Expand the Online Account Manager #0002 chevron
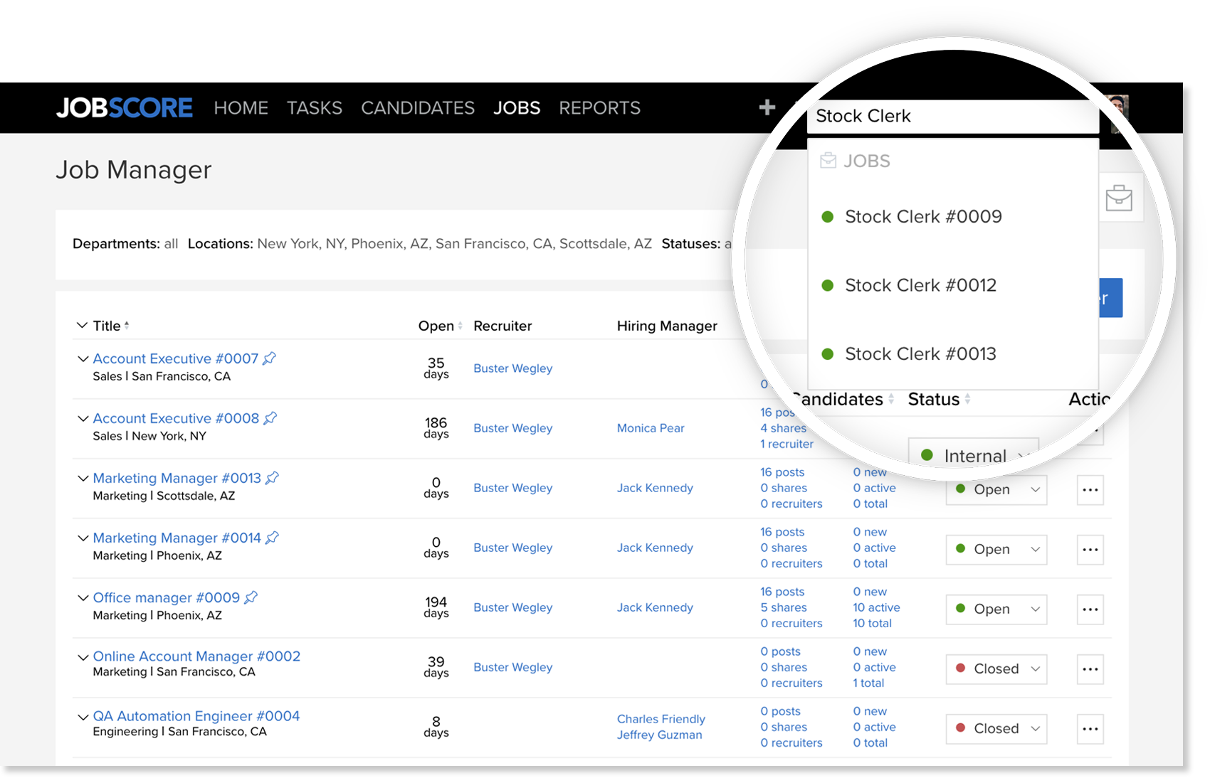 pyautogui.click(x=83, y=656)
